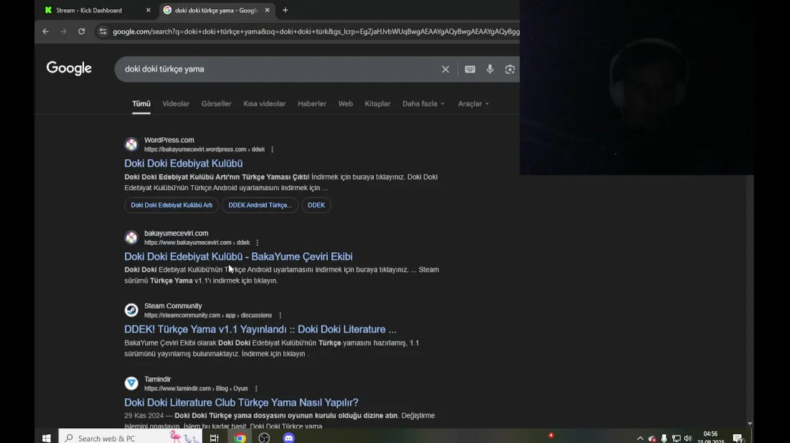Click the DDEK Android Türkçe chip
This screenshot has height=443, width=790.
tap(260, 205)
